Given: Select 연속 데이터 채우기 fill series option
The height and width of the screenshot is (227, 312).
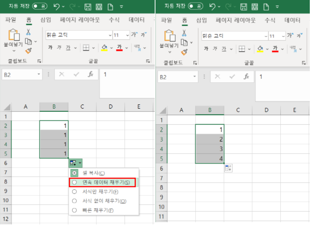Looking at the screenshot, I should (103, 182).
